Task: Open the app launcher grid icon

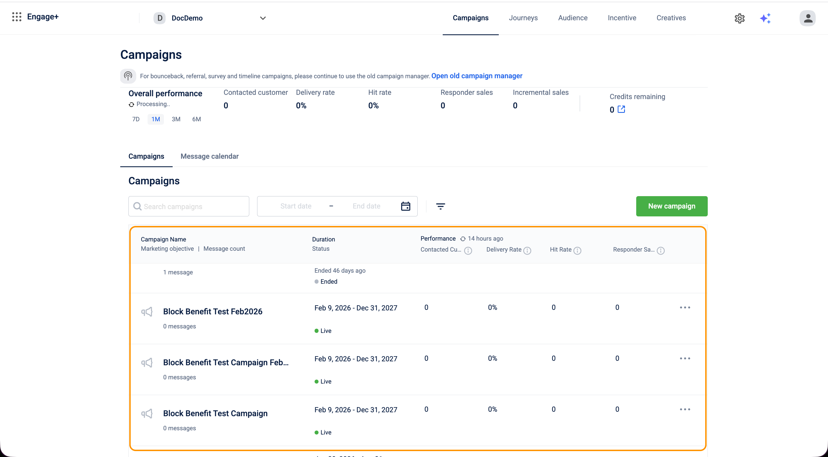Action: (17, 17)
